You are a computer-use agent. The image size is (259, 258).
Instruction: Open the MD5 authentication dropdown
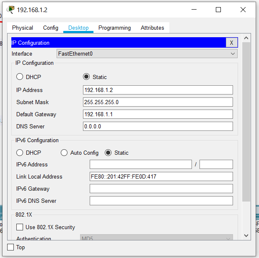[x=156, y=238]
